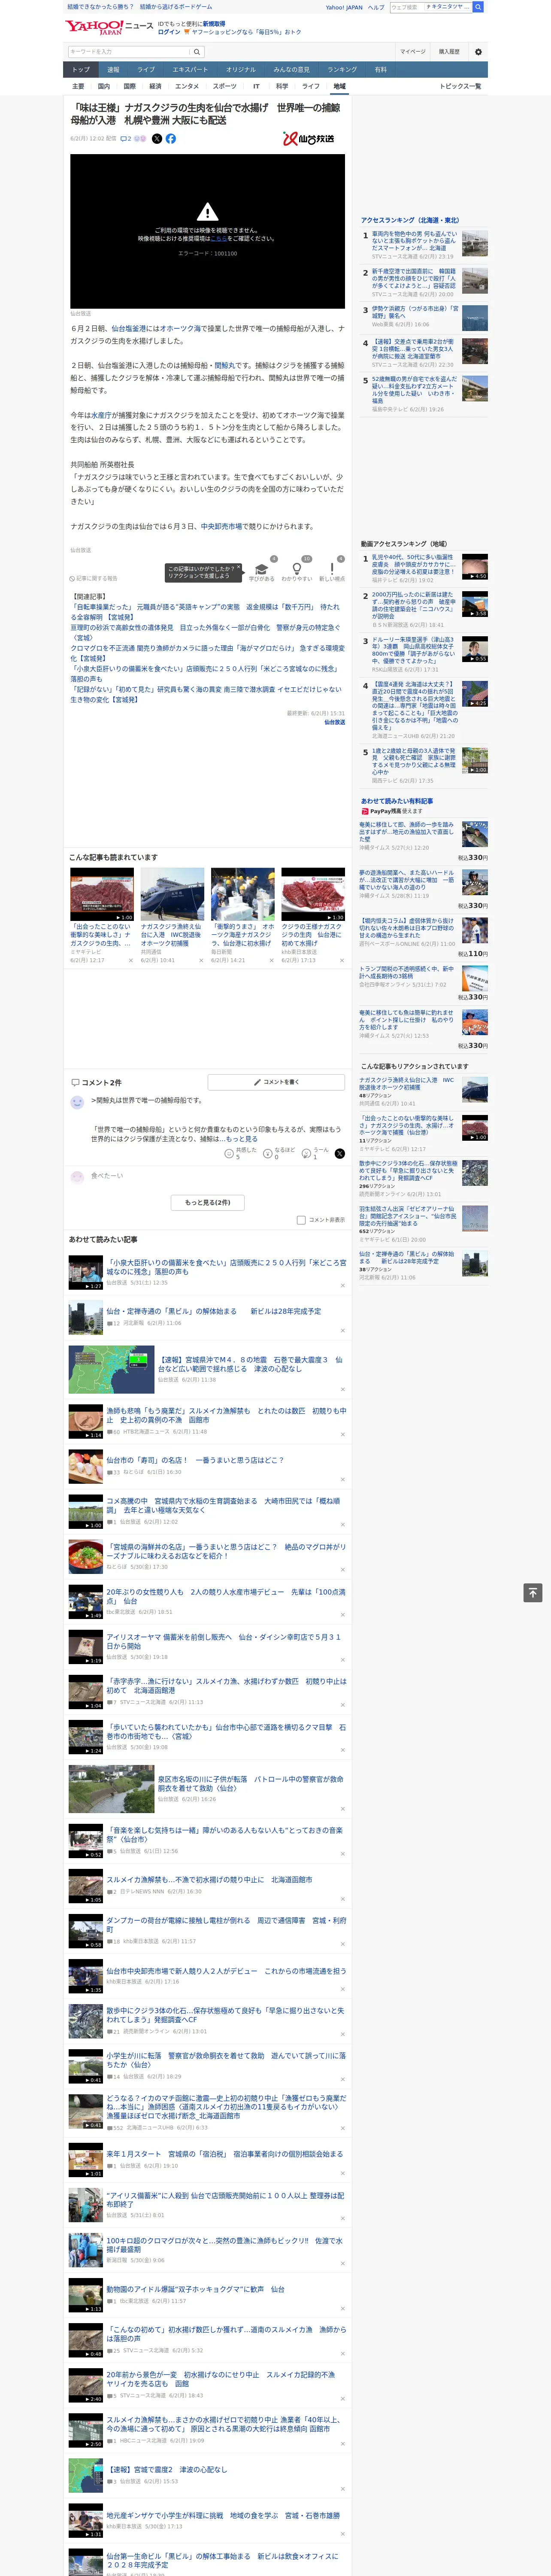Open the 速報 tab
Viewport: 551px width, 2576px height.
[x=113, y=70]
